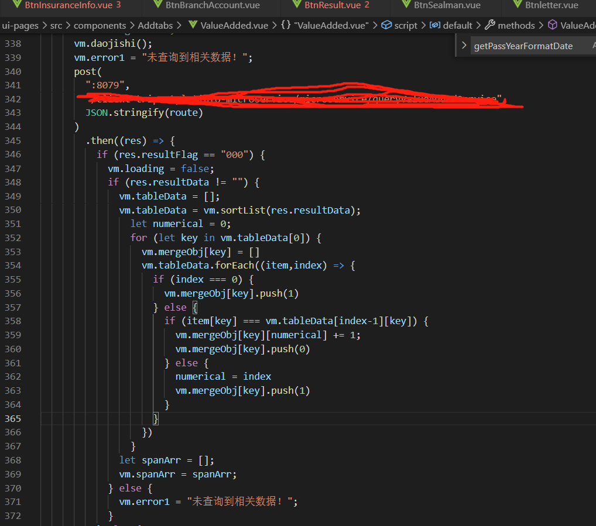Switch to the BtnInsuranceInfo.vue tab
This screenshot has width=596, height=526.
[68, 5]
